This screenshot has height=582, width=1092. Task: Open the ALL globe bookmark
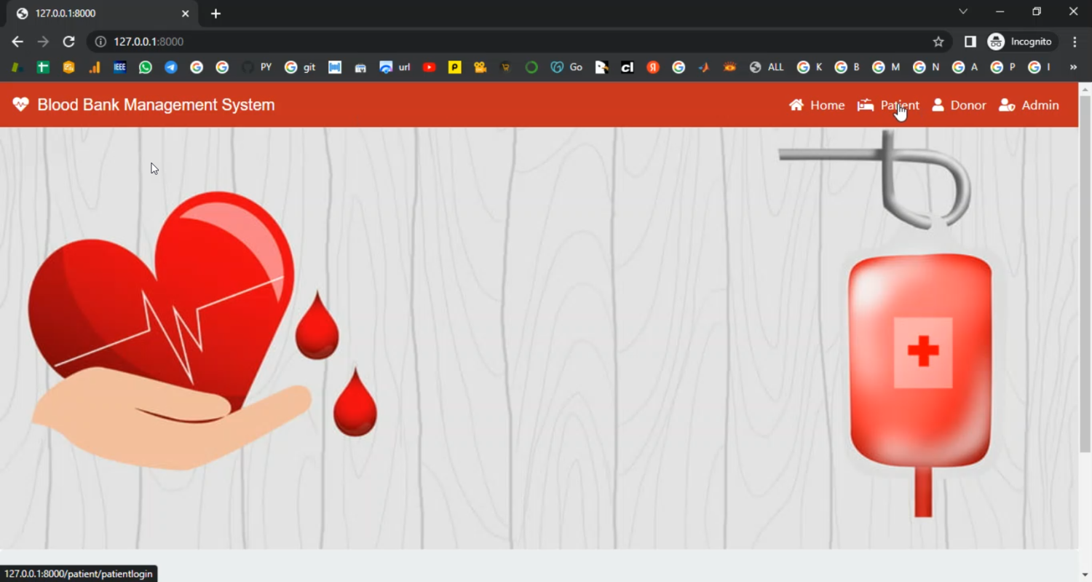pos(767,67)
